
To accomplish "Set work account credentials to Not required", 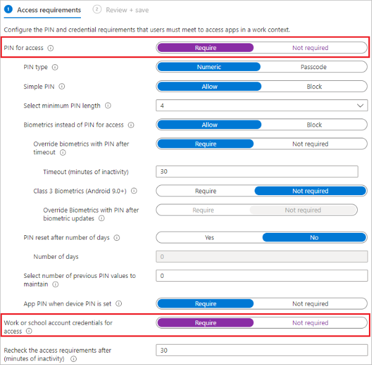I will [310, 322].
